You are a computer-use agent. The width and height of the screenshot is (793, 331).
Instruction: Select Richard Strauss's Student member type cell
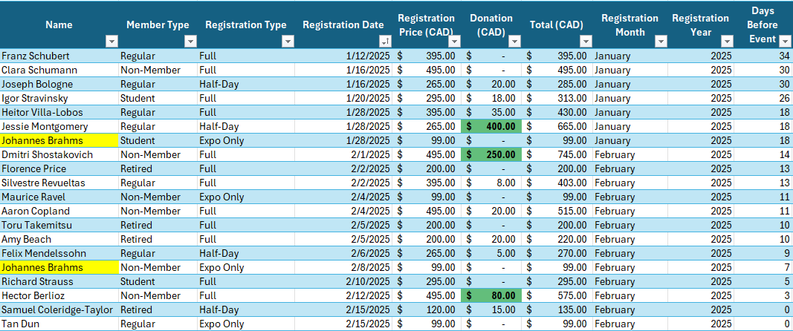click(158, 281)
